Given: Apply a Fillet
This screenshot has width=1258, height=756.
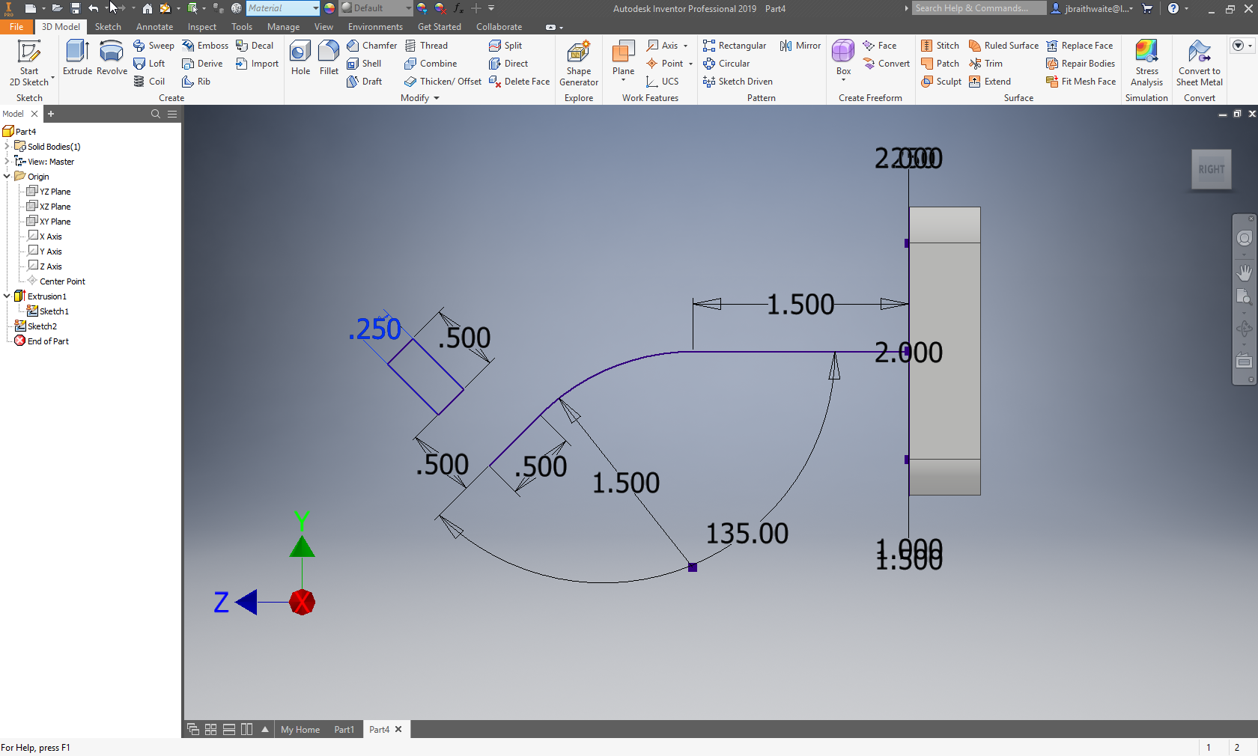Looking at the screenshot, I should pyautogui.click(x=329, y=58).
